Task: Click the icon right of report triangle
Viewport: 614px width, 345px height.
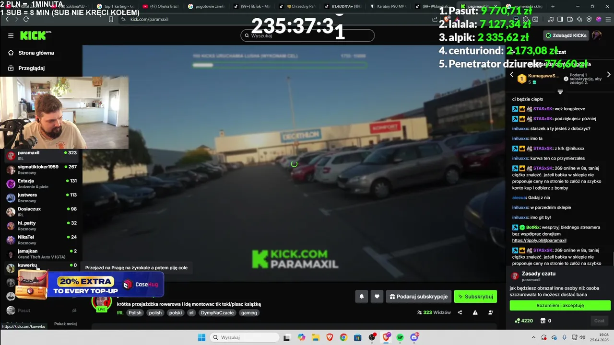Action: pos(490,312)
